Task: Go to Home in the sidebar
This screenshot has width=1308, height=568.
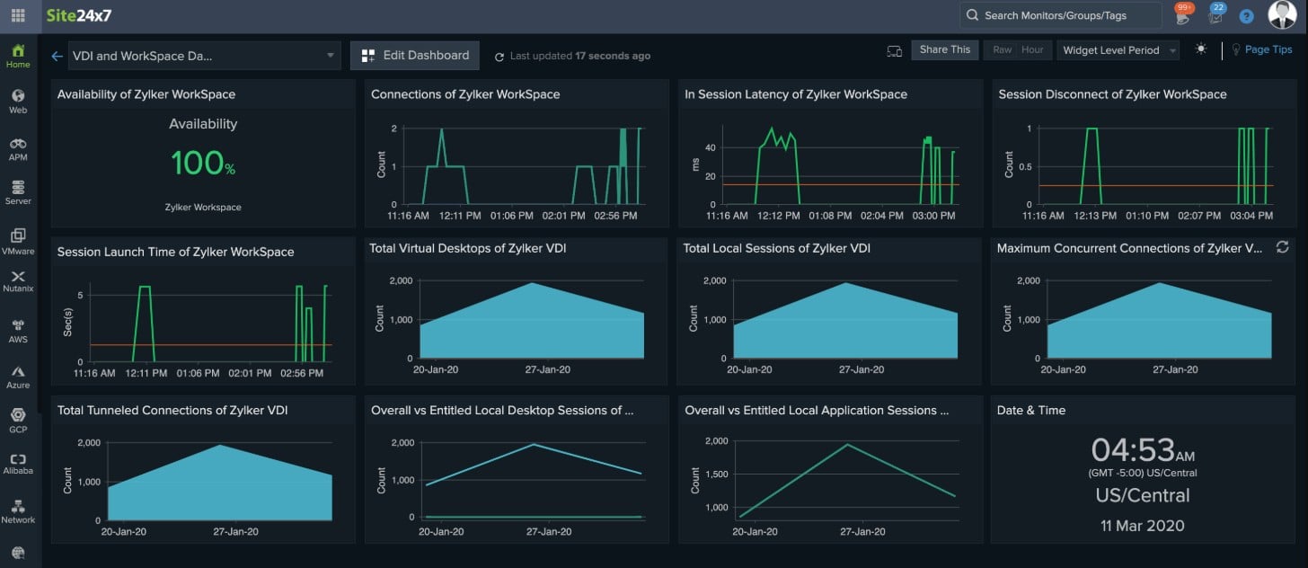Action: tap(18, 56)
